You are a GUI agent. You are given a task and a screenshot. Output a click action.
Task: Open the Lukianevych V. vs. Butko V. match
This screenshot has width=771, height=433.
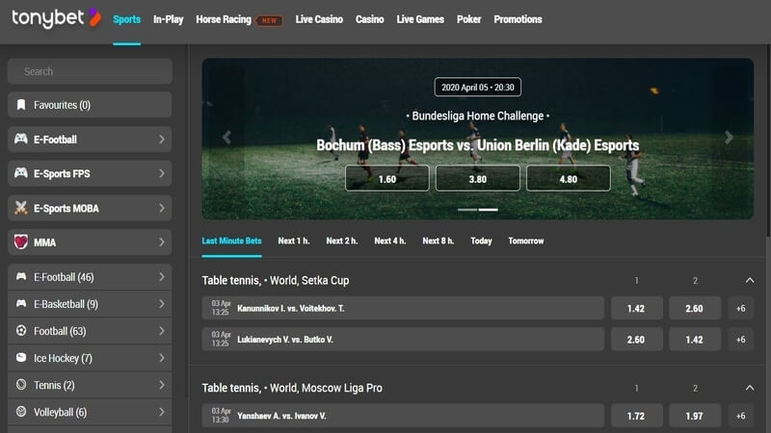coord(403,340)
